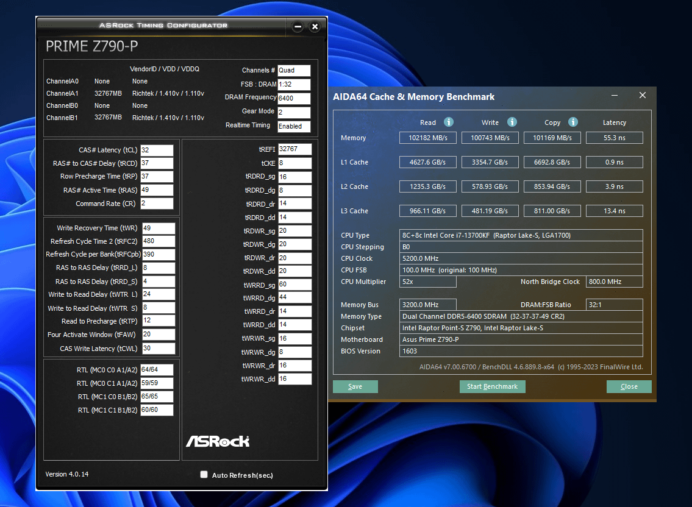Click the CPU Type field in AIDA64
692x507 pixels.
[521, 235]
